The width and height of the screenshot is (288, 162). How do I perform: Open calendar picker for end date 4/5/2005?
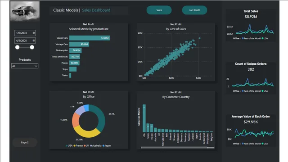tap(34, 40)
